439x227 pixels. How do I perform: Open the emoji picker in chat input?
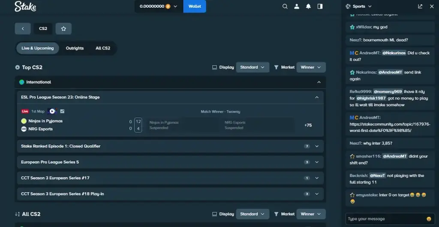429,219
